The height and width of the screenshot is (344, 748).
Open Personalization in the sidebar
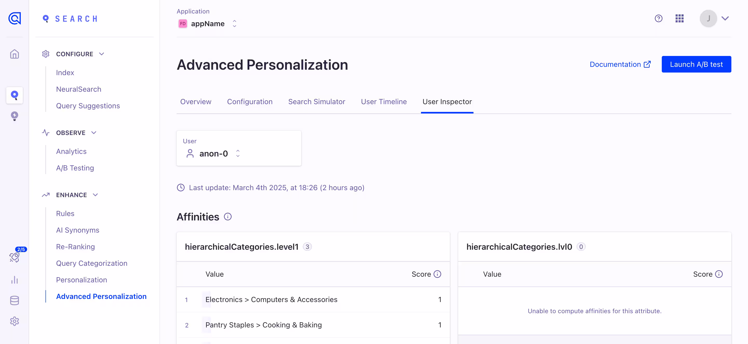[x=82, y=280]
